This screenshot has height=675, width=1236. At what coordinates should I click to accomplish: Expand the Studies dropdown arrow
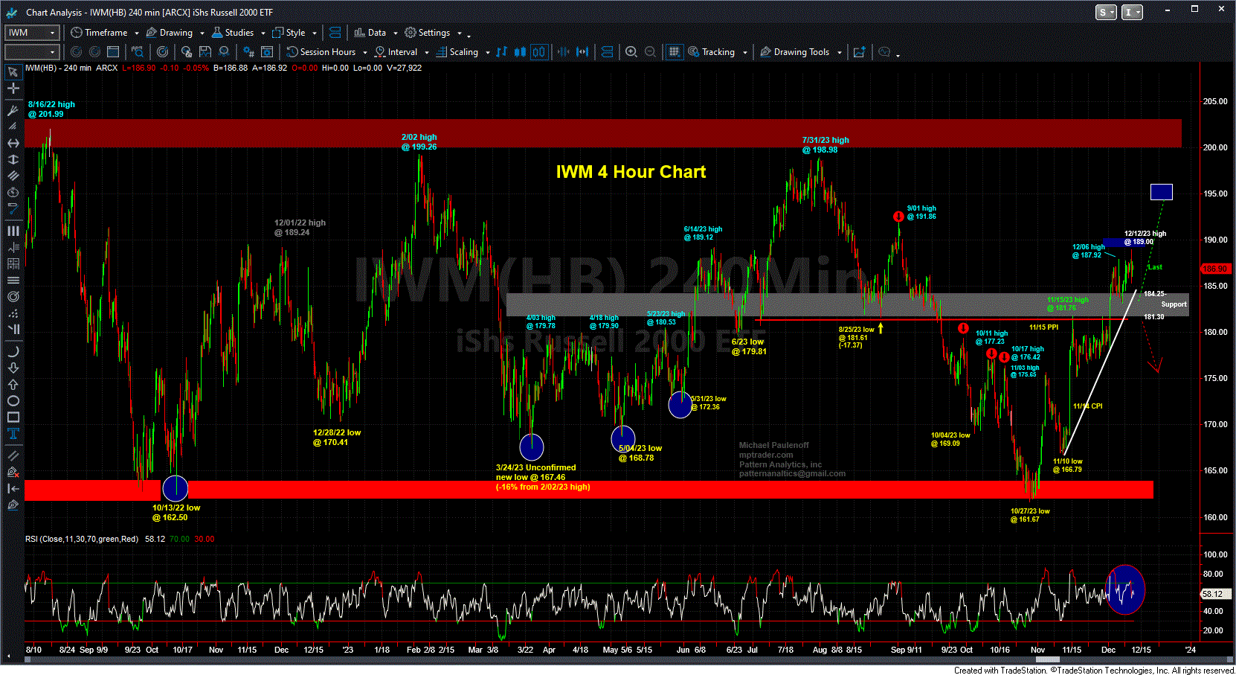click(263, 33)
